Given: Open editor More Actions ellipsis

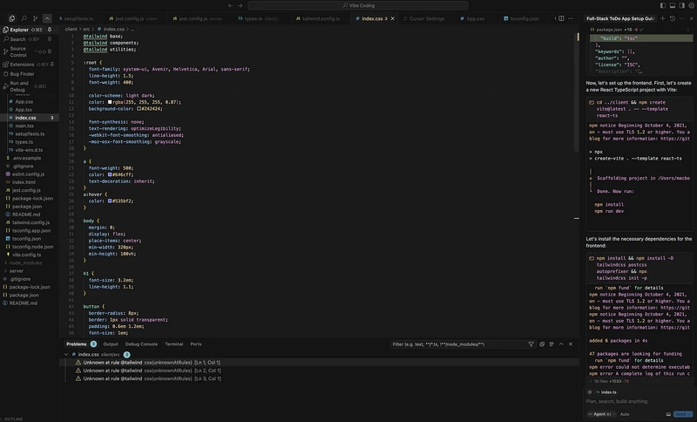Looking at the screenshot, I should point(571,18).
